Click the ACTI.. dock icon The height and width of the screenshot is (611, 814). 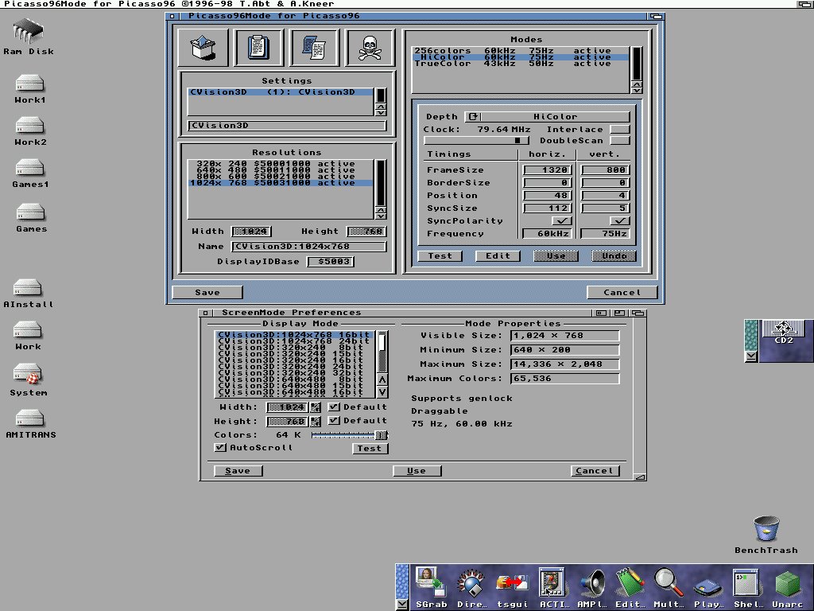[x=552, y=588]
